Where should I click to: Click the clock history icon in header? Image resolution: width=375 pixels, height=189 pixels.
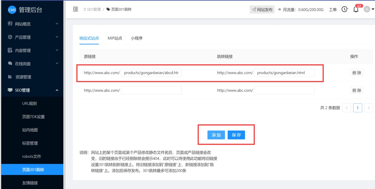point(344,9)
